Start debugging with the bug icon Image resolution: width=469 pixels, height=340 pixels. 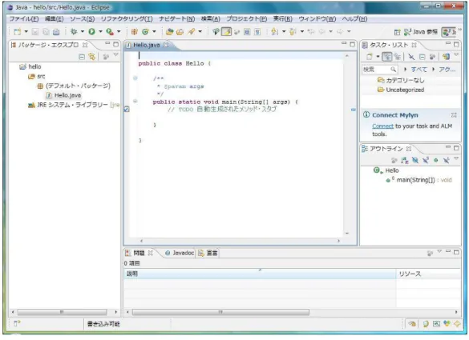click(74, 32)
